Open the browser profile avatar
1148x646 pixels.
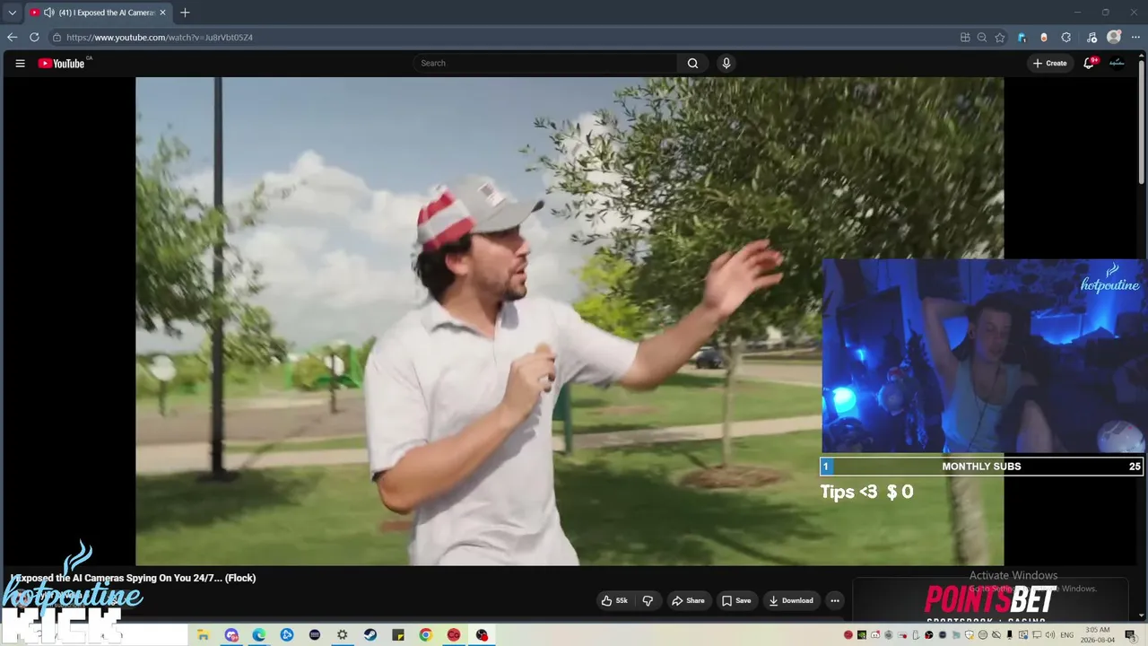tap(1114, 38)
